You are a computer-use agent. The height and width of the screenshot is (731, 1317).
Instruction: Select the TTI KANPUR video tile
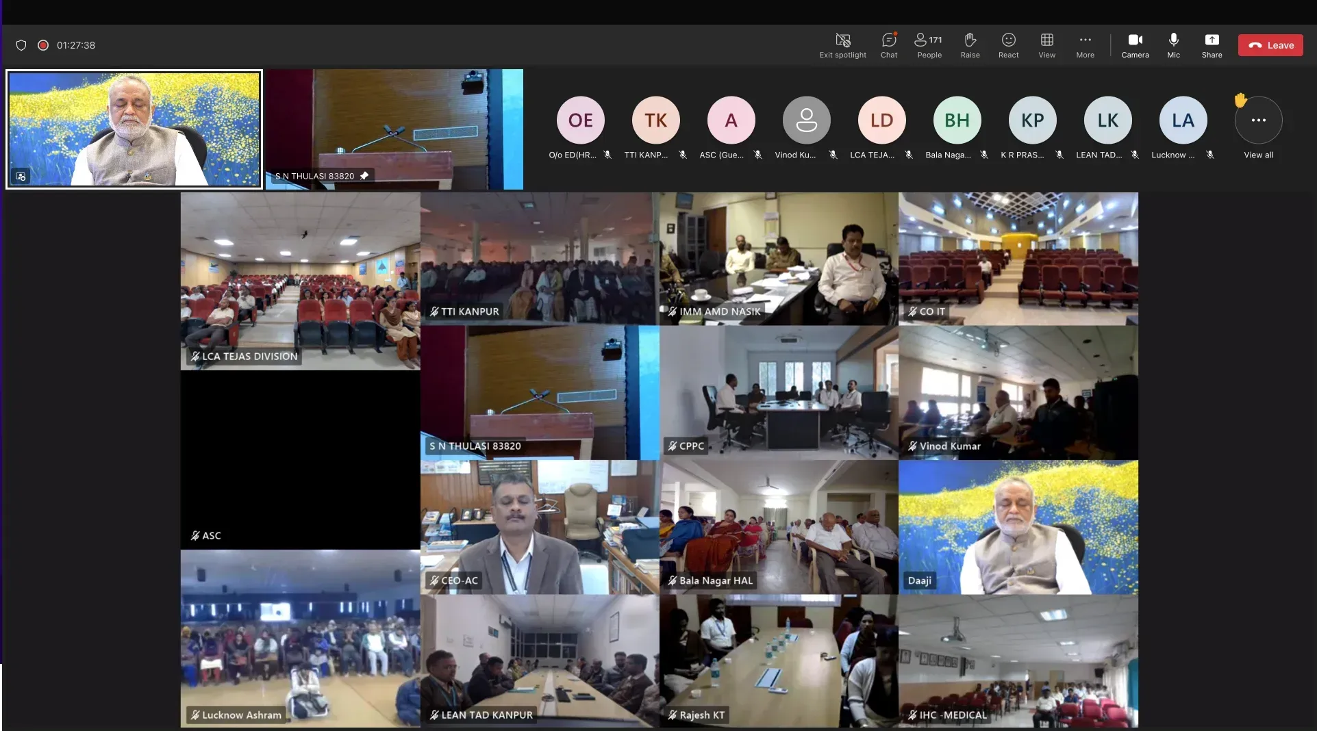pos(540,259)
